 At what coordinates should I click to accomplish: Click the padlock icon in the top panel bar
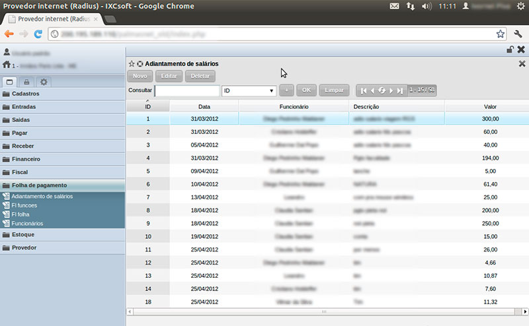pyautogui.click(x=510, y=49)
